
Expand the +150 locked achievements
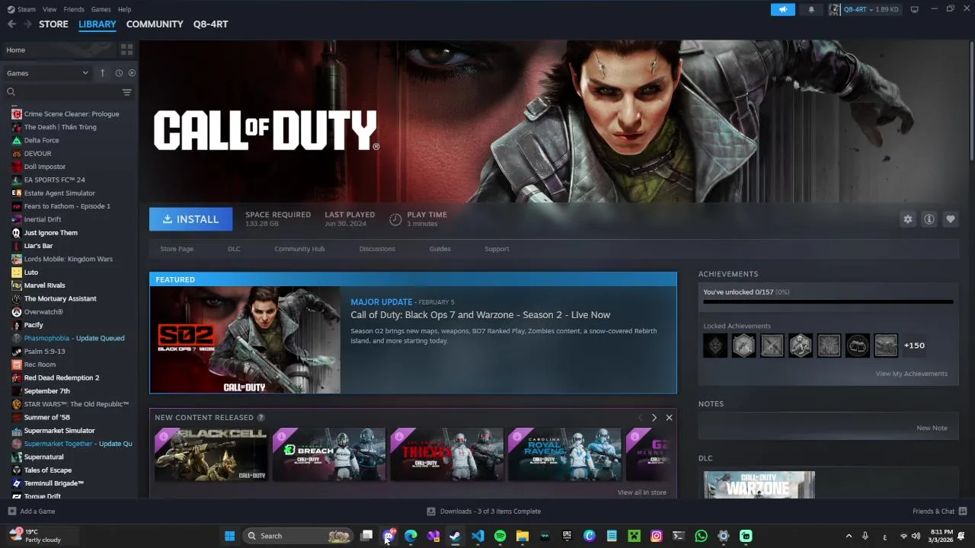[914, 346]
